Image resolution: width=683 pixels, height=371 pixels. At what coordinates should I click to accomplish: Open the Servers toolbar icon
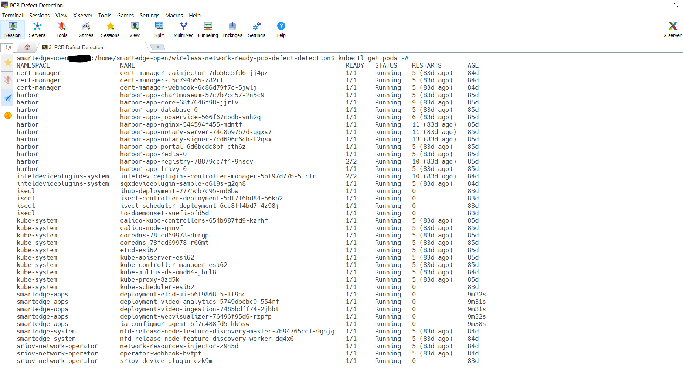(37, 30)
